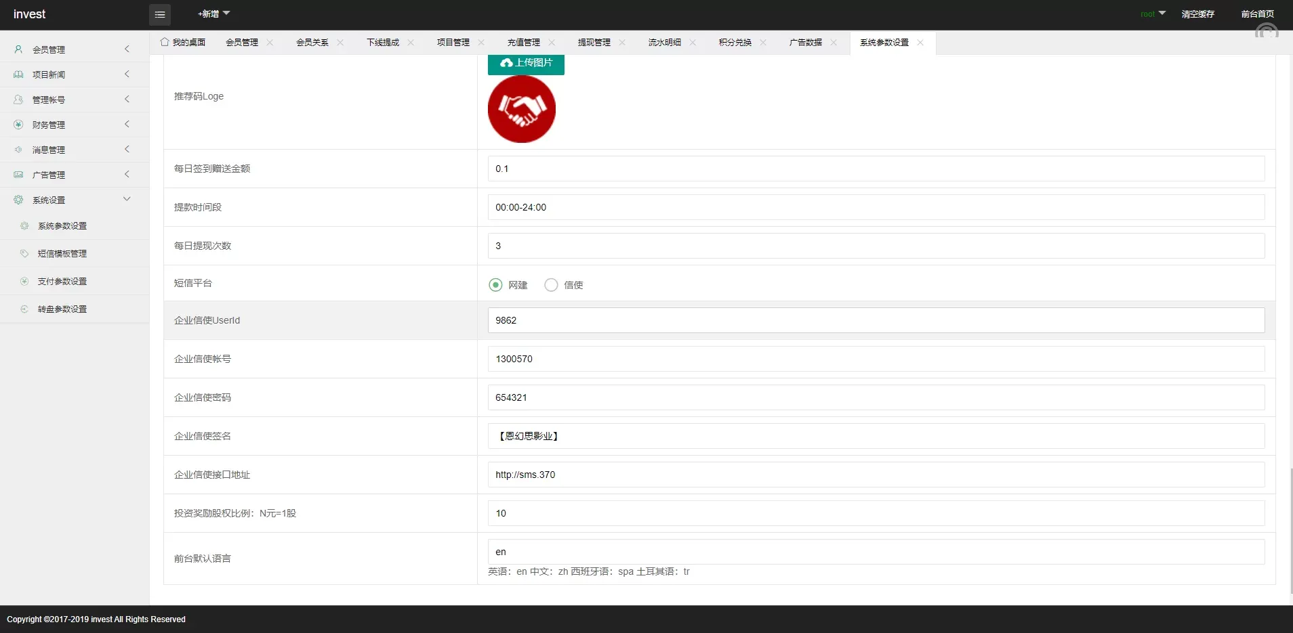Collapse the 系统设置 sidebar section

click(x=127, y=199)
